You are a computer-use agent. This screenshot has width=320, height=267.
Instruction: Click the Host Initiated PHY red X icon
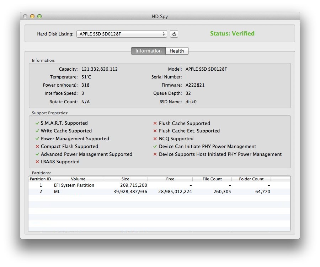tap(155, 154)
